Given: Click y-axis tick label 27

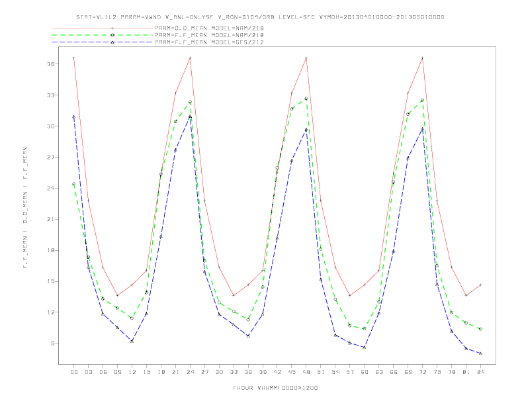Looking at the screenshot, I should [x=51, y=157].
